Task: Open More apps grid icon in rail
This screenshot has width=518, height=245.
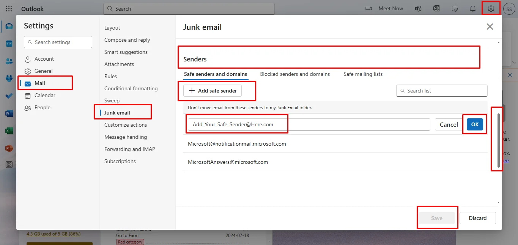Action: [x=9, y=165]
